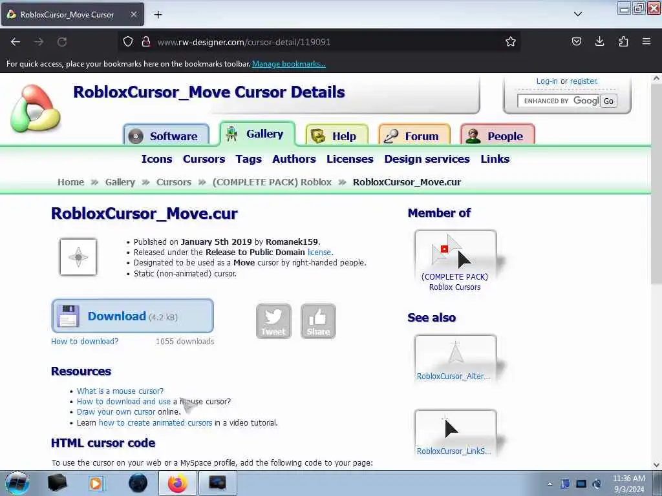Click the page vertical scrollbar

pyautogui.click(x=656, y=184)
